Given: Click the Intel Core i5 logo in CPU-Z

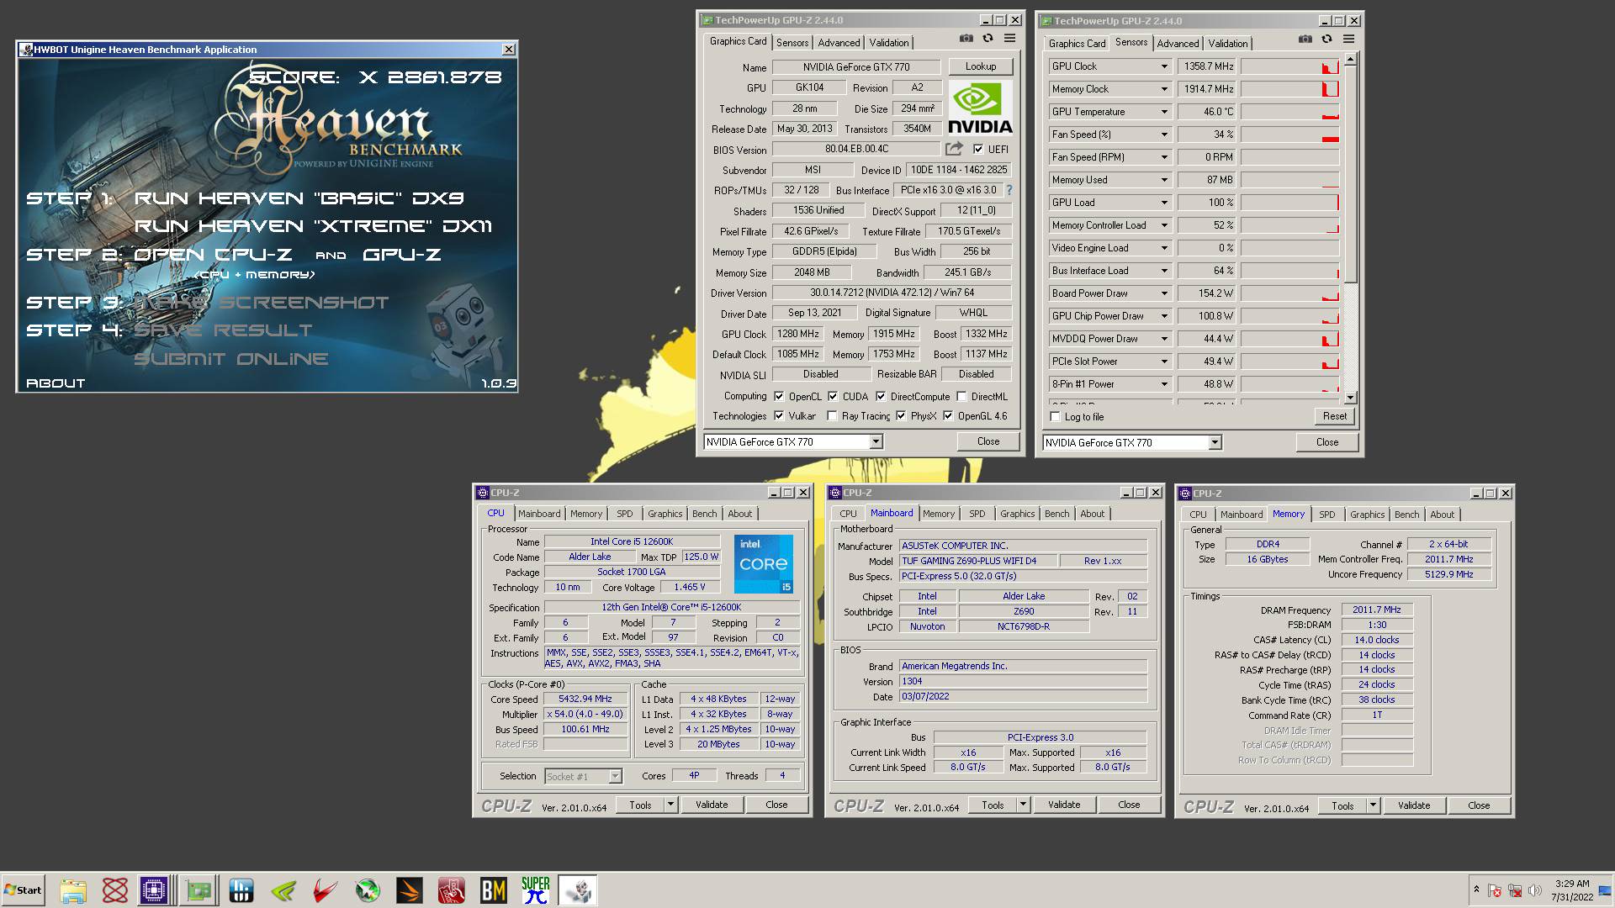Looking at the screenshot, I should pyautogui.click(x=764, y=564).
